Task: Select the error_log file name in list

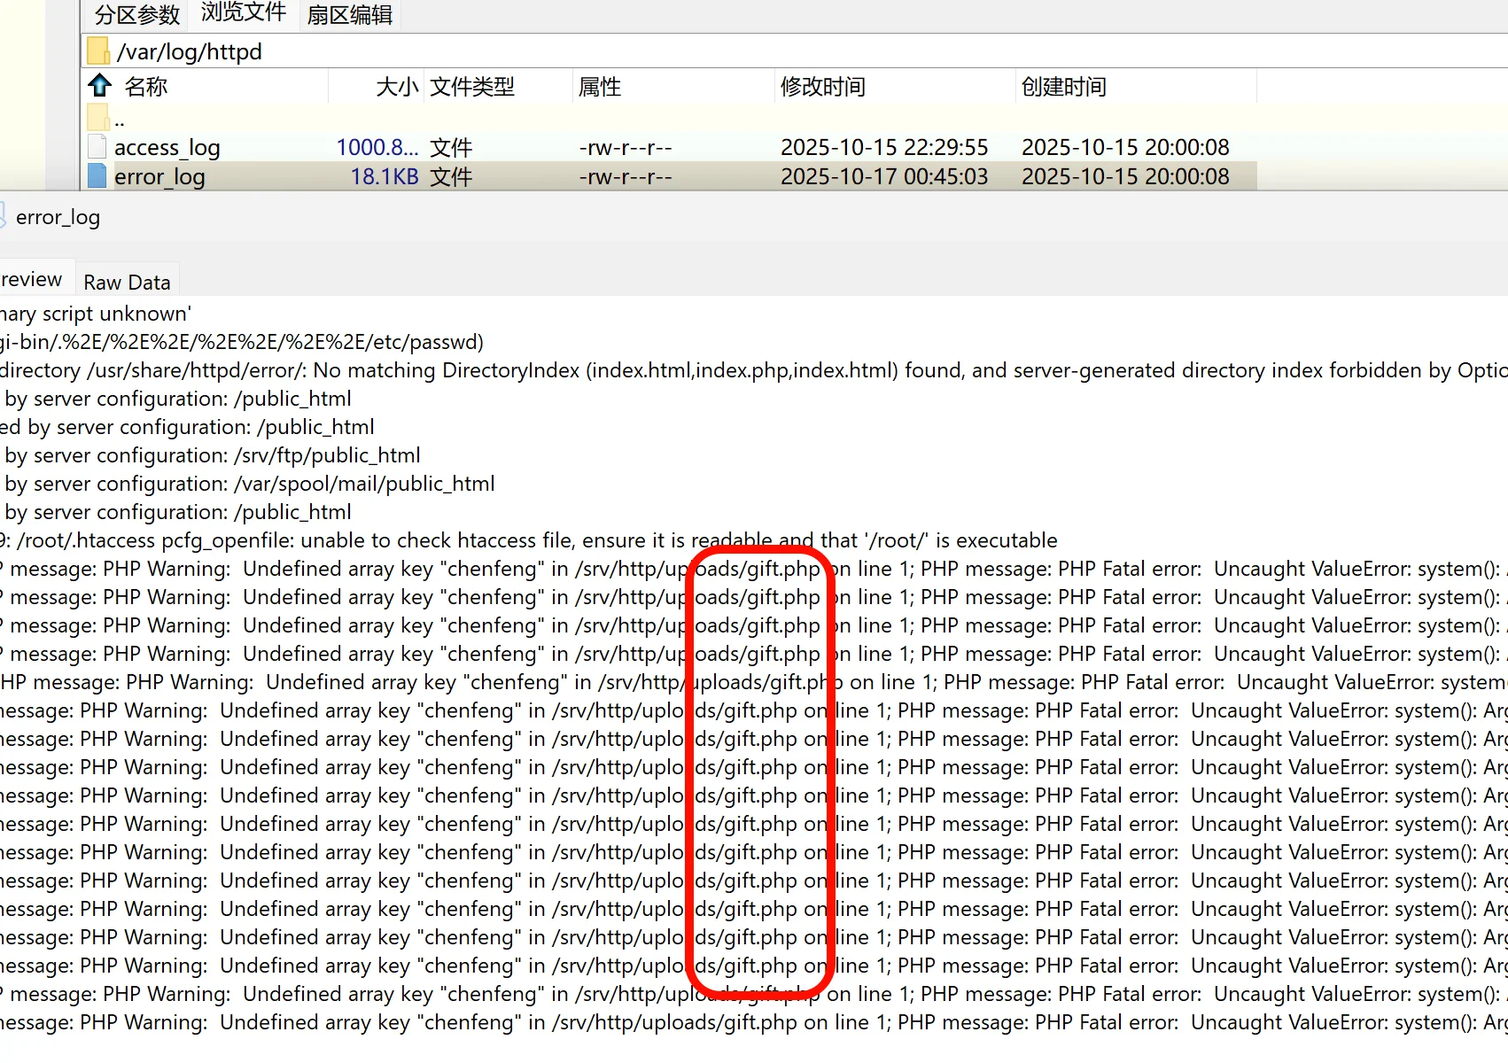Action: pos(159,177)
